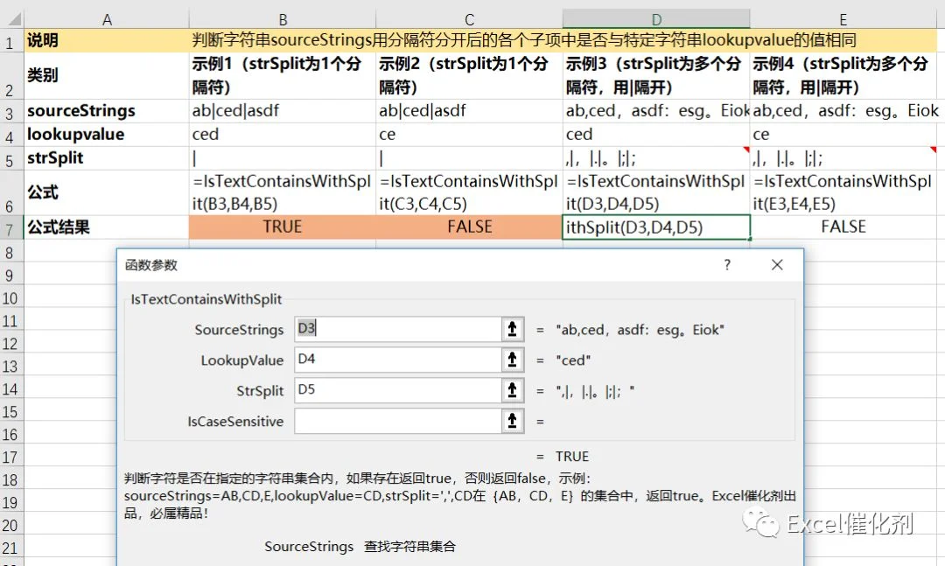Click the collapse-dialog icon beside LookupValue field
The width and height of the screenshot is (945, 566).
pyautogui.click(x=512, y=360)
